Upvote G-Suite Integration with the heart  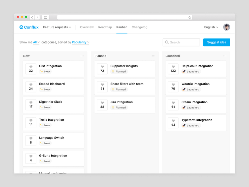click(31, 156)
